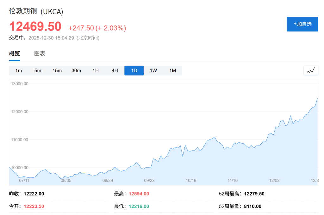Select the 1m timeframe
Viewport: 324px width, 215px height.
tap(18, 70)
